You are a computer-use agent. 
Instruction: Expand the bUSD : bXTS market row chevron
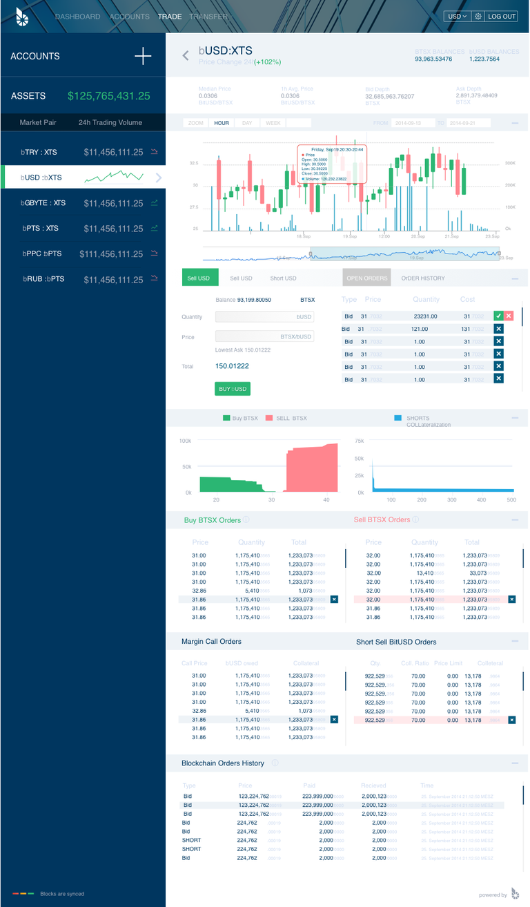click(x=159, y=178)
